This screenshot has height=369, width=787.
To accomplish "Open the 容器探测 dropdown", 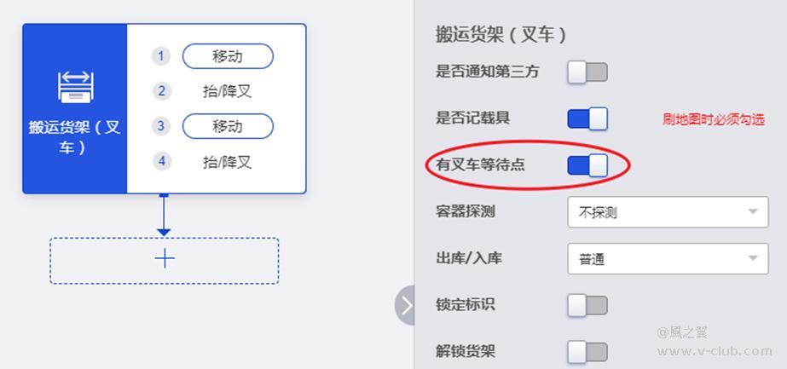I will (668, 212).
